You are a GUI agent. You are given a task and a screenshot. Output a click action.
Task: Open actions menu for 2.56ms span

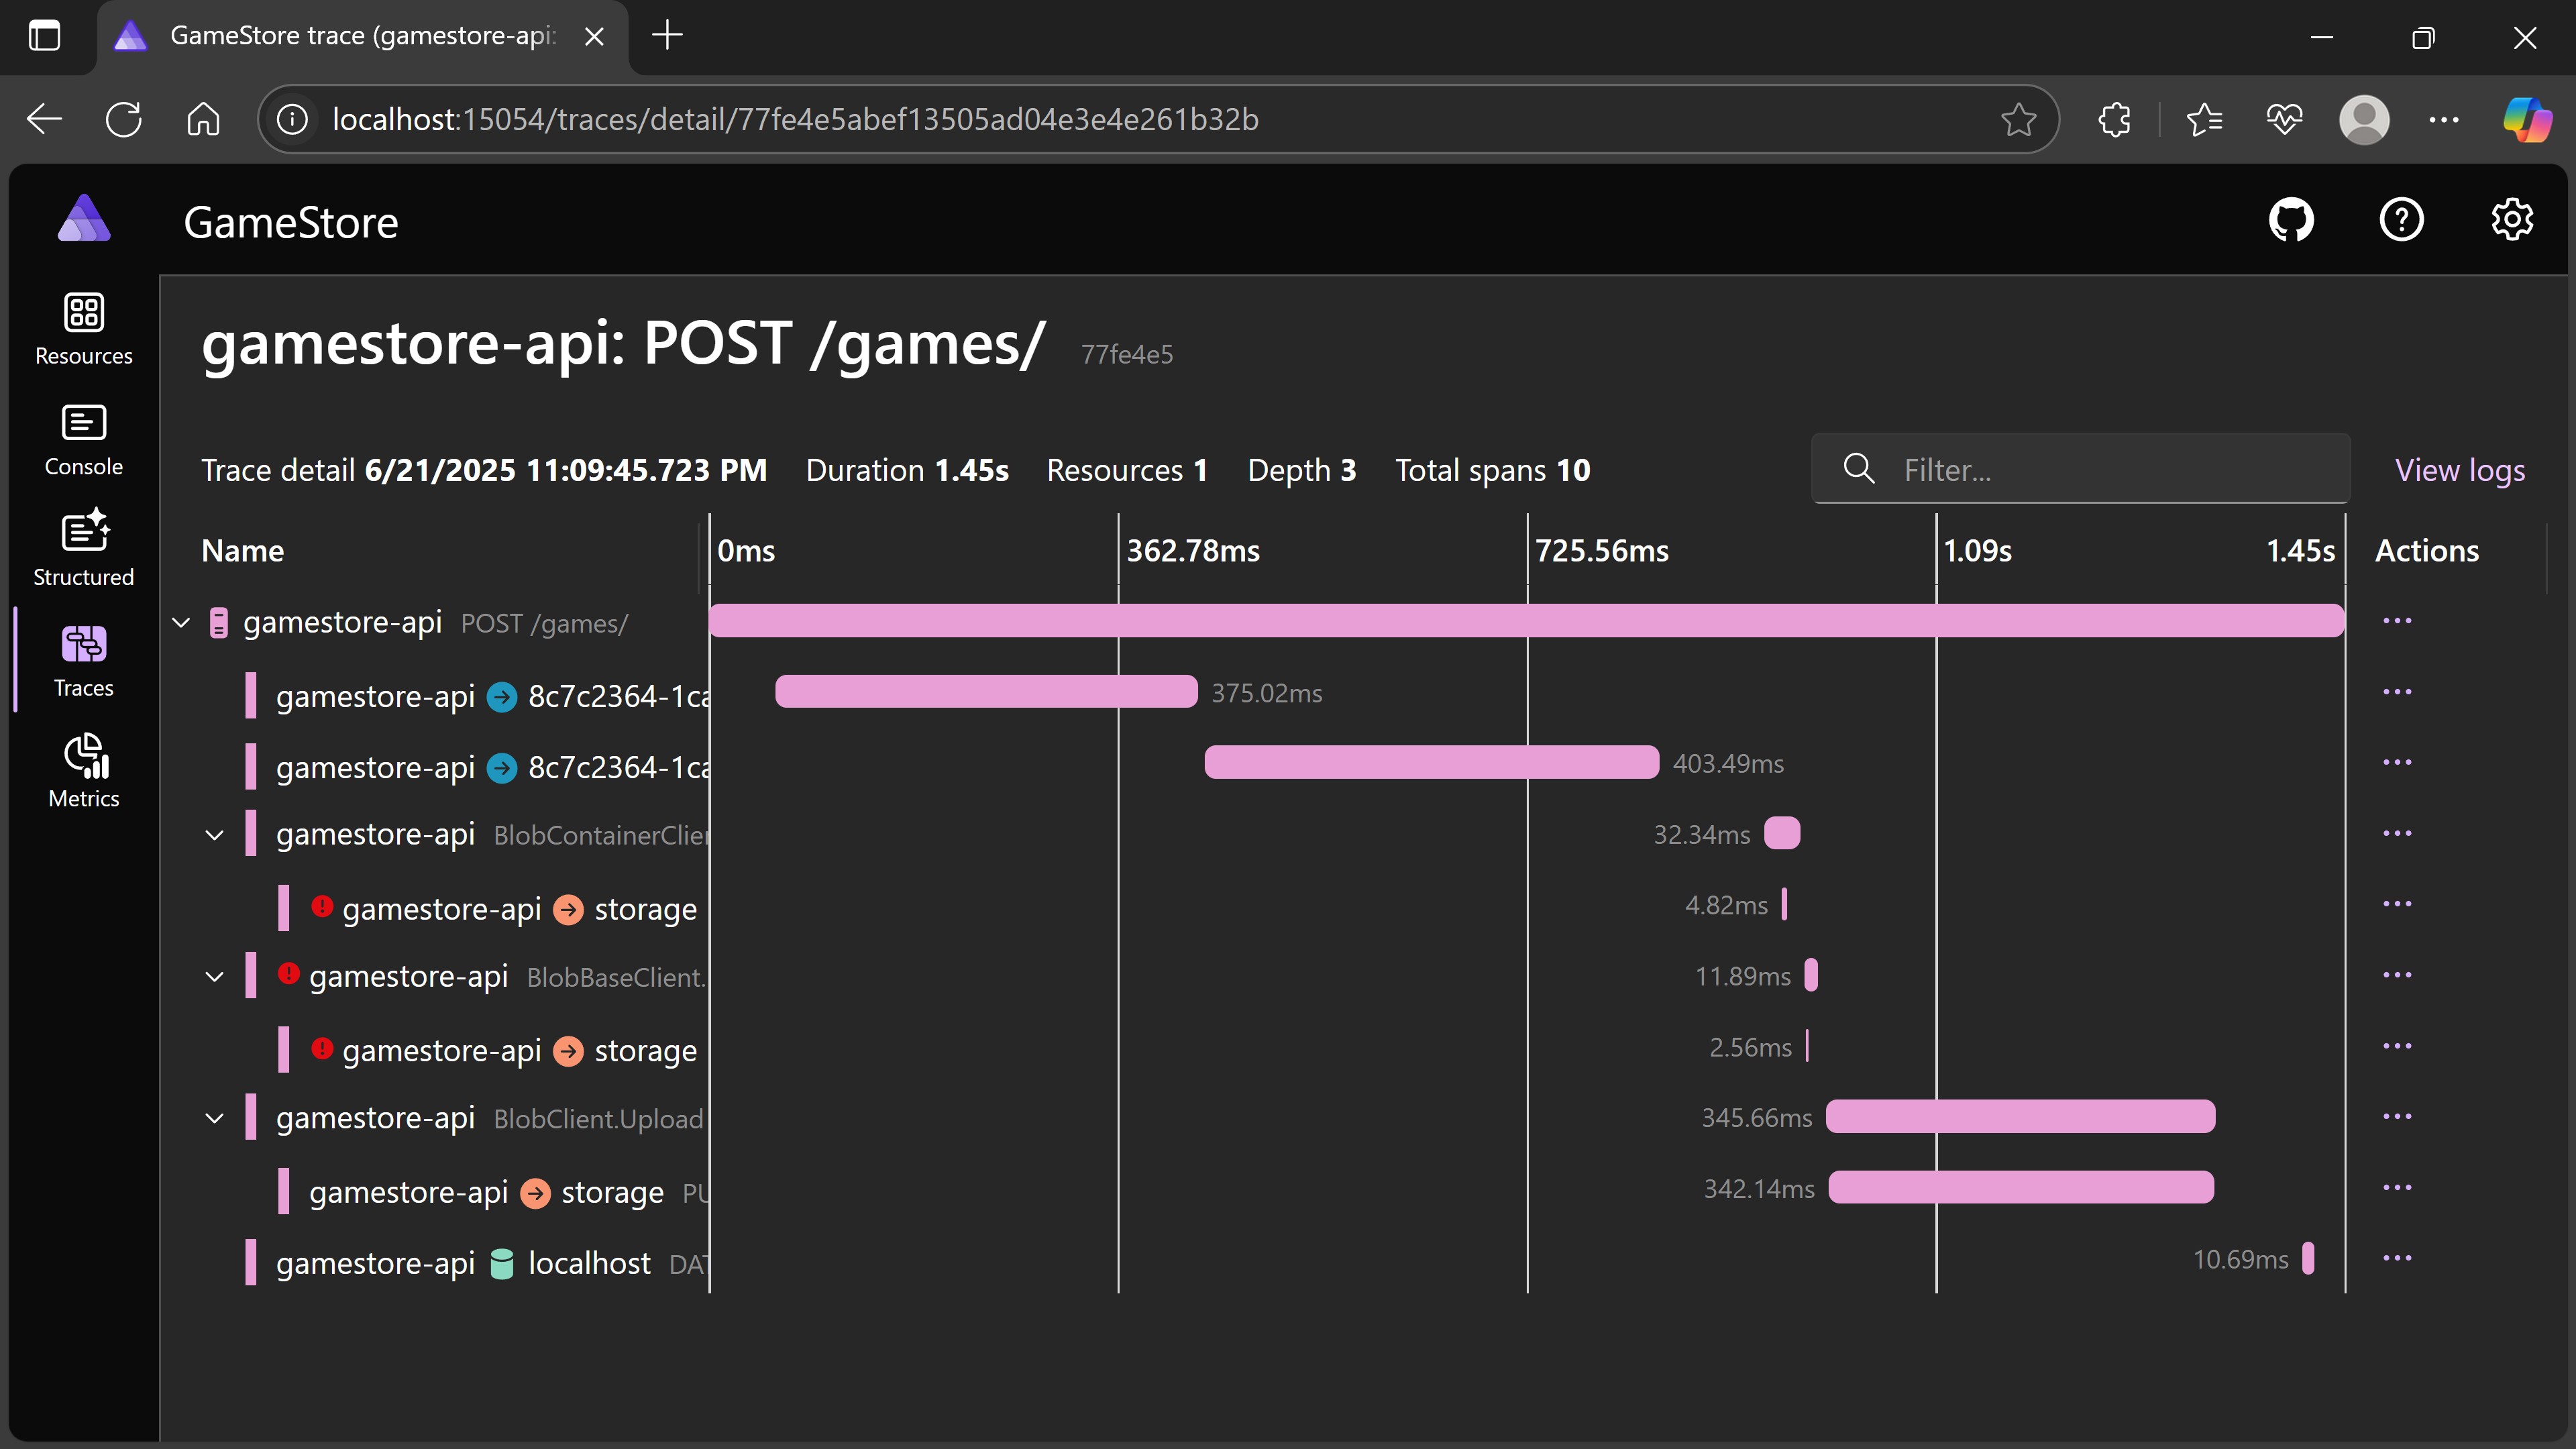point(2397,1046)
